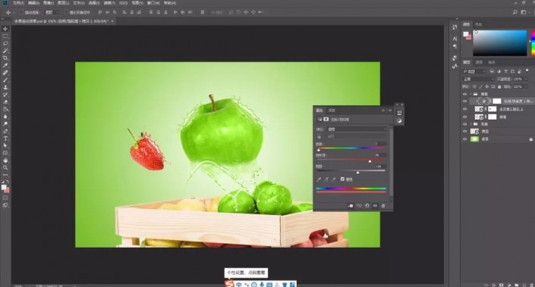
Task: Open the layer blend mode dropdown
Action: point(477,79)
